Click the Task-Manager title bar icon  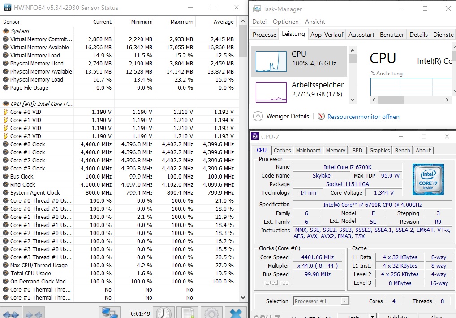[257, 9]
